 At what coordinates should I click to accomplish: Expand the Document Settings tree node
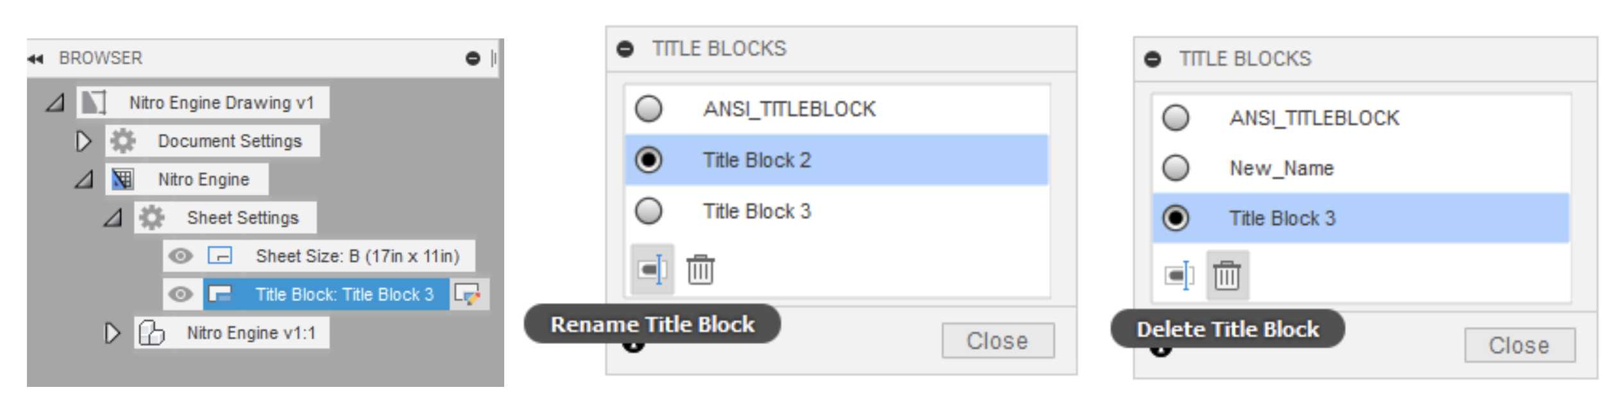(x=83, y=141)
